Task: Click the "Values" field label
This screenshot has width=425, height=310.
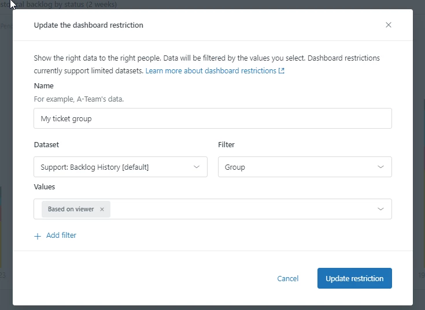Action: (x=45, y=187)
